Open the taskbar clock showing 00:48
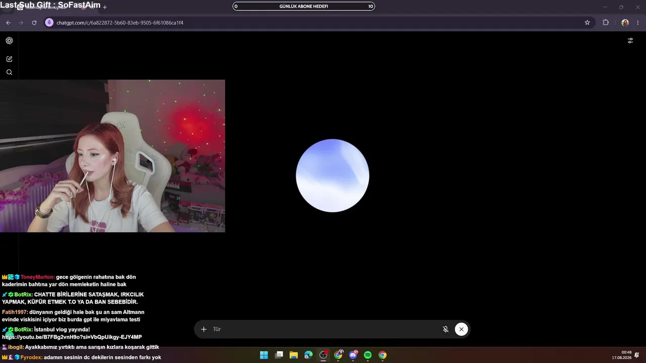Viewport: 646px width, 363px height. pos(622,355)
